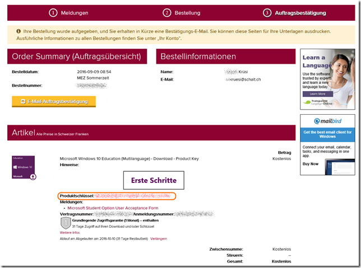The height and width of the screenshot is (268, 361).
Task: Click the Order Summary (Auftragsübersicht) heading
Action: pyautogui.click(x=76, y=57)
